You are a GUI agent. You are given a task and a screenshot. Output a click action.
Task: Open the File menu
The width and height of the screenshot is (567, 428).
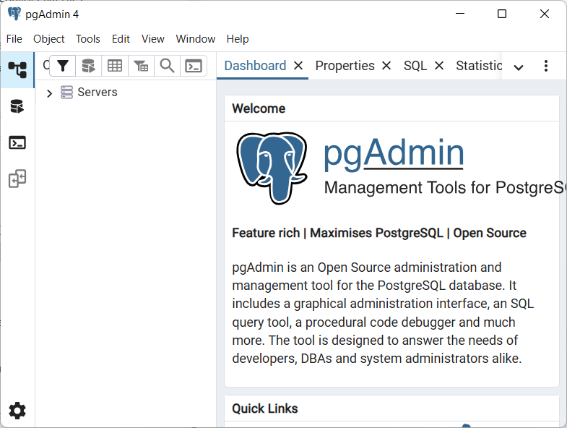click(x=14, y=39)
